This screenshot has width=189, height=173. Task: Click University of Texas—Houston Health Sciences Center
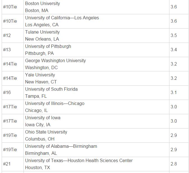[79, 161]
